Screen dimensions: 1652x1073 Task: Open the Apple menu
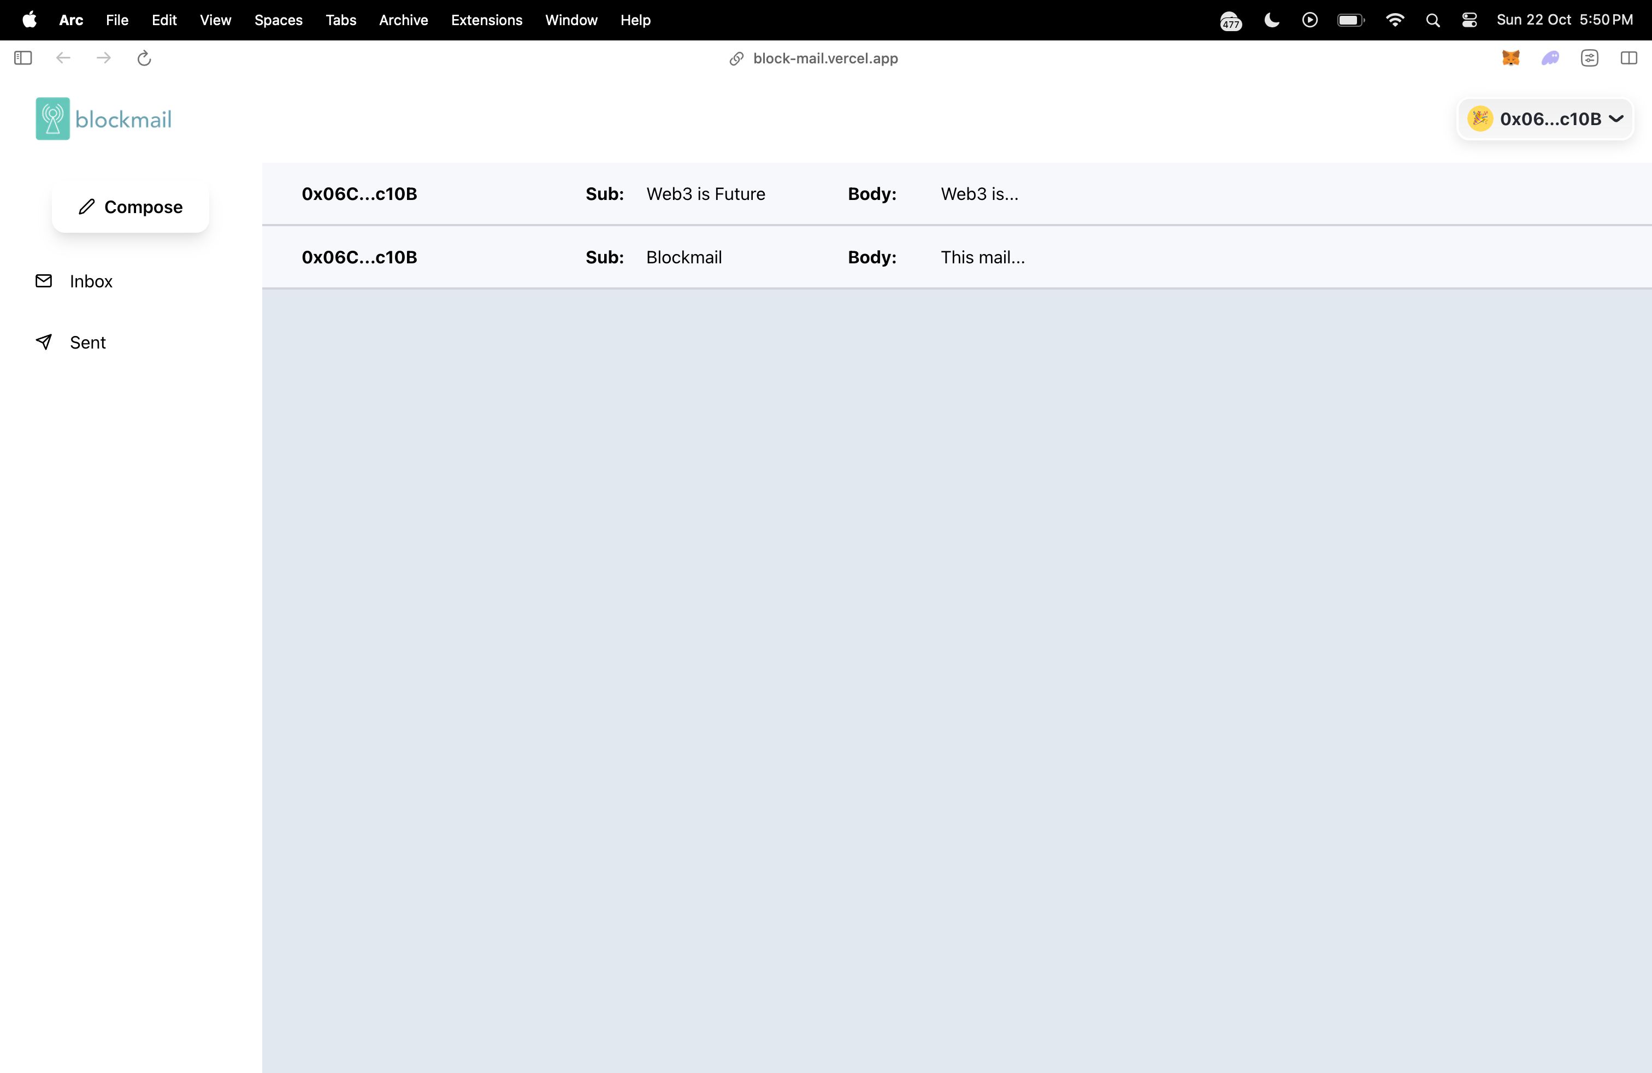tap(29, 20)
